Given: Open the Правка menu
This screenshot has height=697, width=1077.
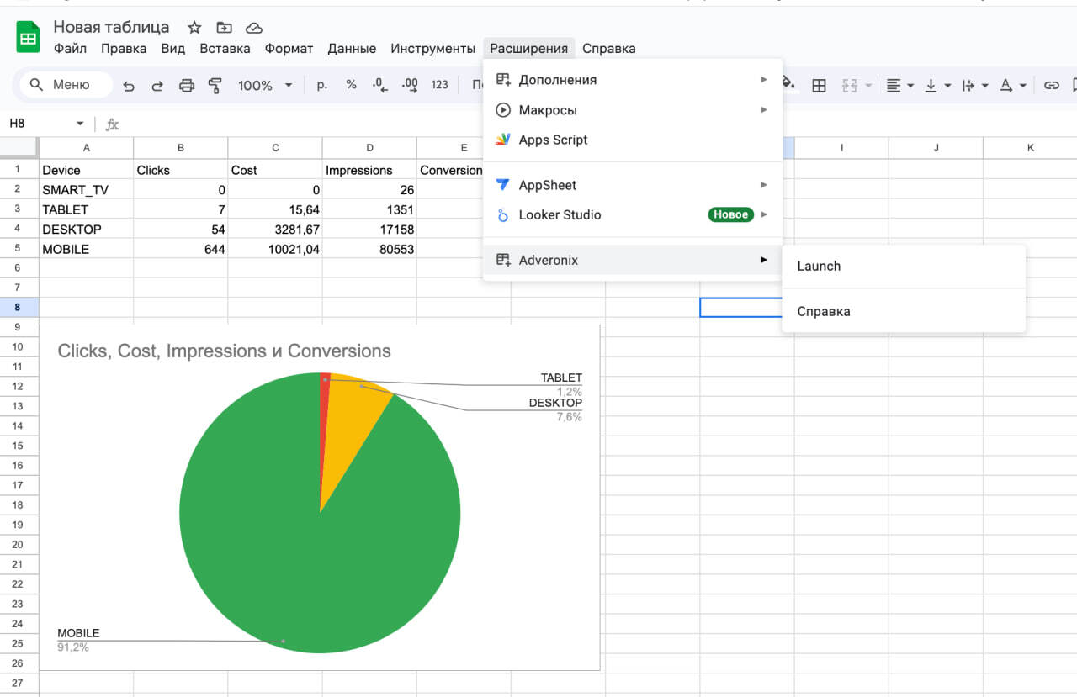Looking at the screenshot, I should 124,49.
